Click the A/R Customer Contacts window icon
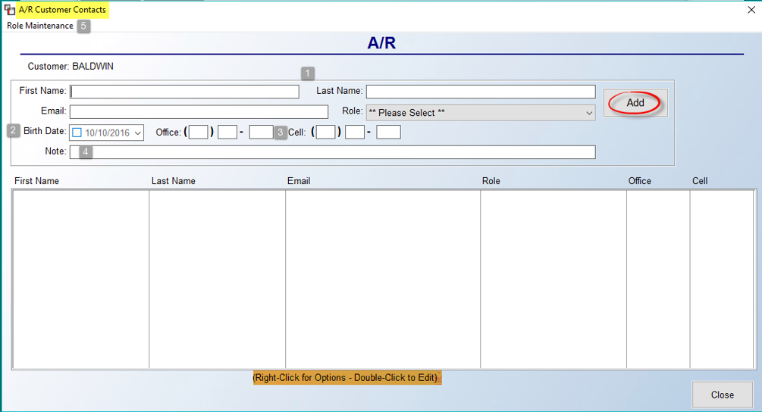 [x=9, y=10]
